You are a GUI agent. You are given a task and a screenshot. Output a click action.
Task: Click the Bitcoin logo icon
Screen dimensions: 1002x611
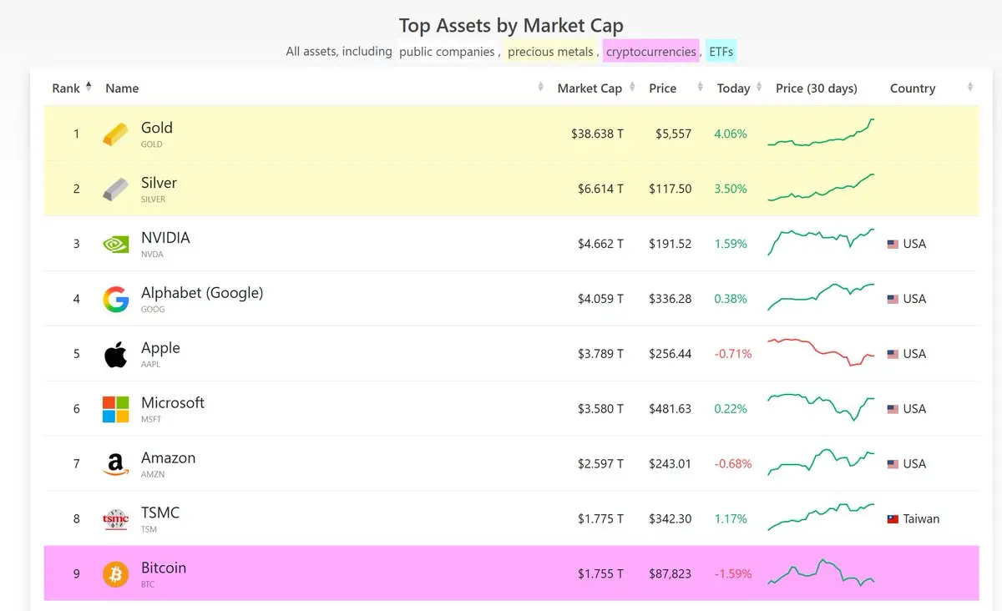point(115,574)
